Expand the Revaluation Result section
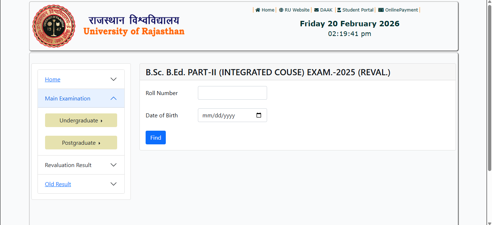The image size is (492, 225). [x=113, y=165]
